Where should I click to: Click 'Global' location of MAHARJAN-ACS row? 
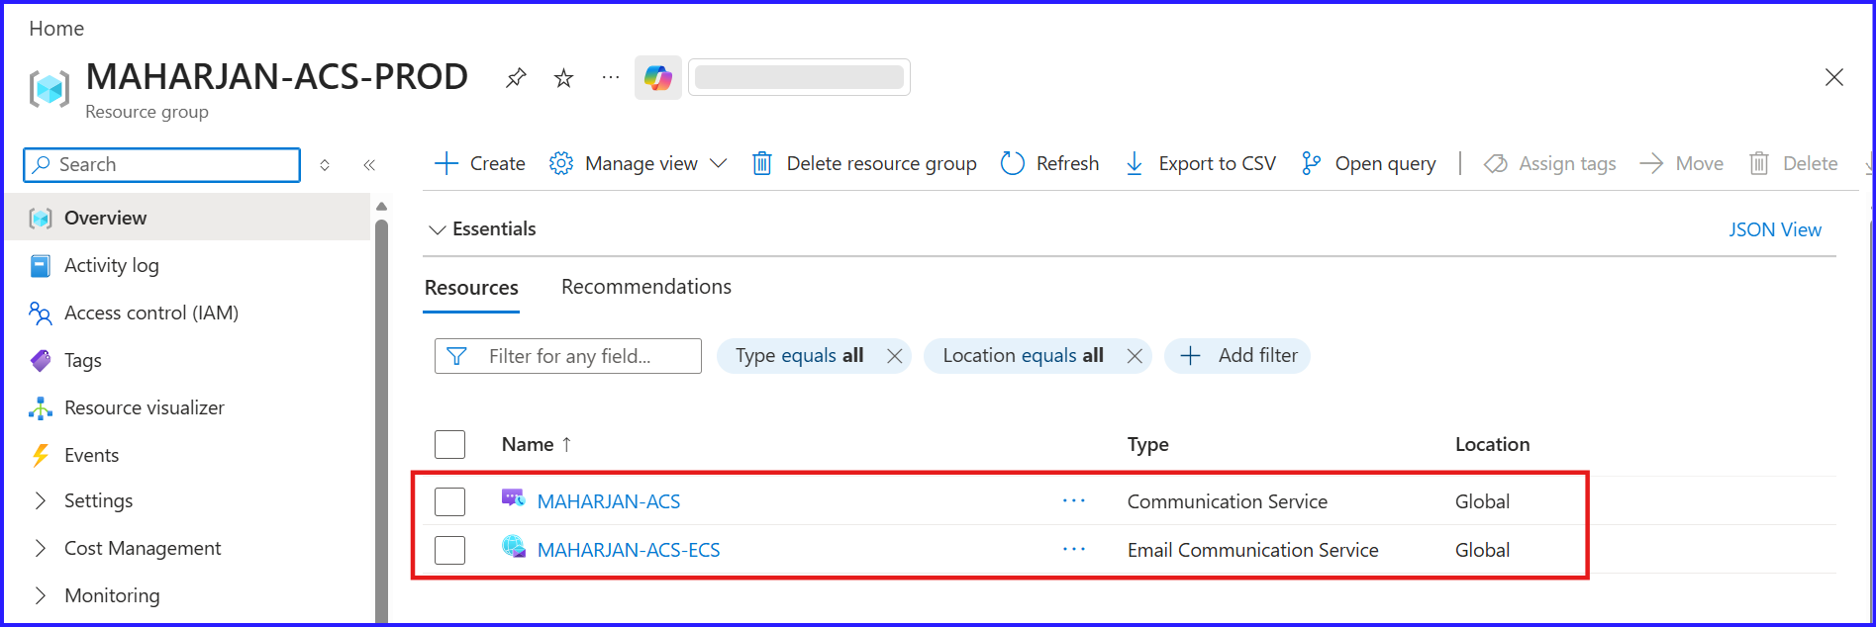pos(1482,501)
